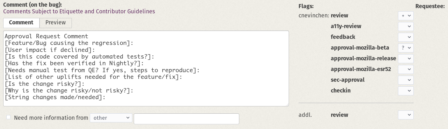Open the approval-mozilla-release flag dropdown

click(x=406, y=59)
